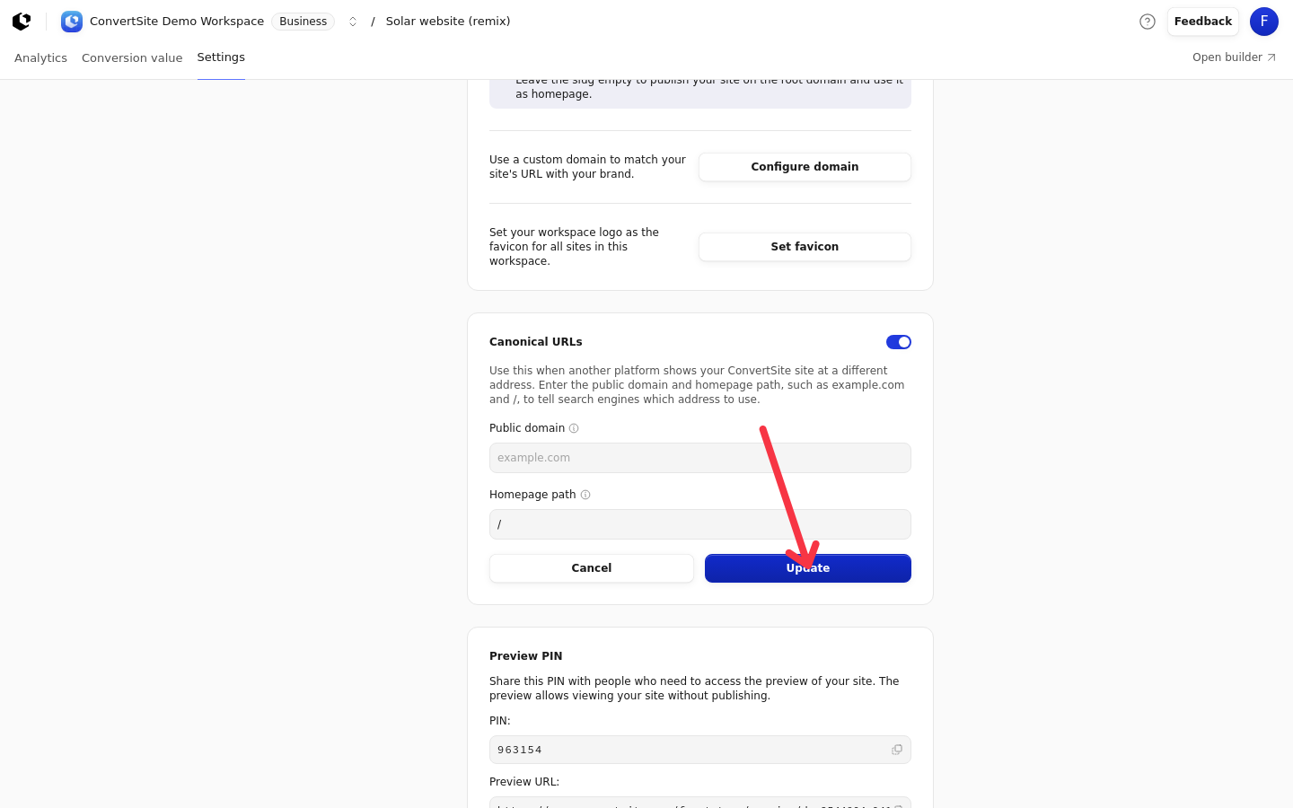Toggle the Canonical URLs switch off
The image size is (1293, 808).
[x=899, y=342]
